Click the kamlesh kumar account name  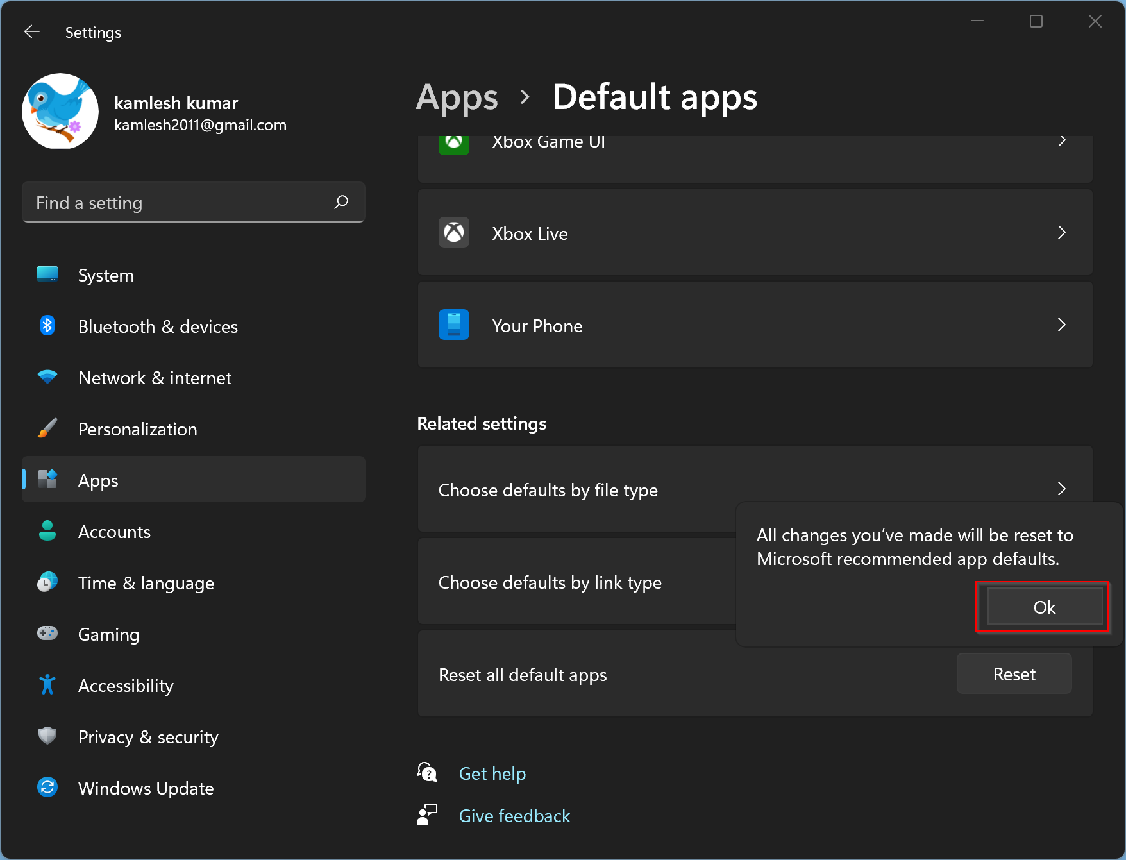point(176,103)
